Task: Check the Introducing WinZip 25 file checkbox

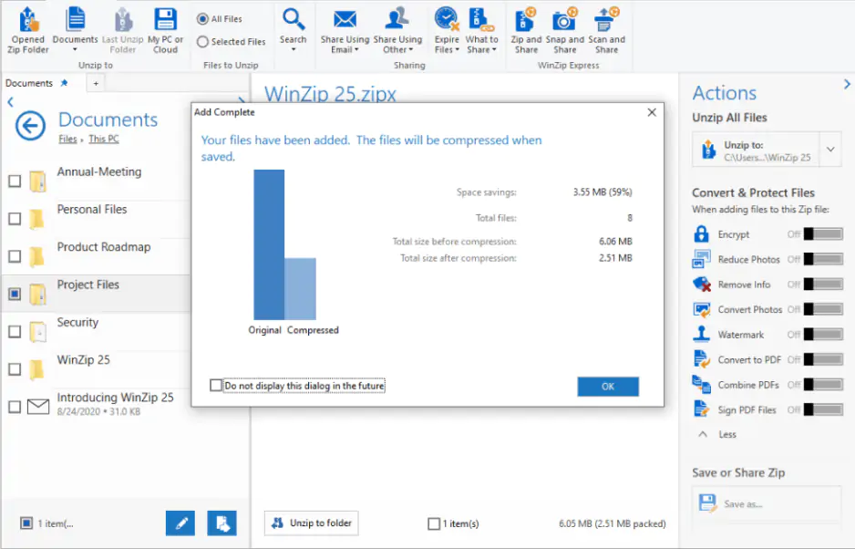Action: tap(15, 407)
